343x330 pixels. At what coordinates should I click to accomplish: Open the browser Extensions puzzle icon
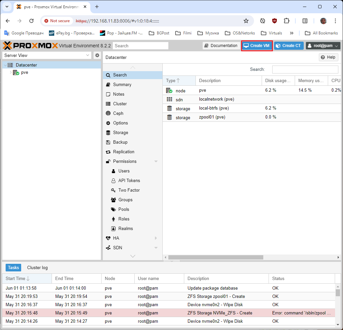[286, 21]
